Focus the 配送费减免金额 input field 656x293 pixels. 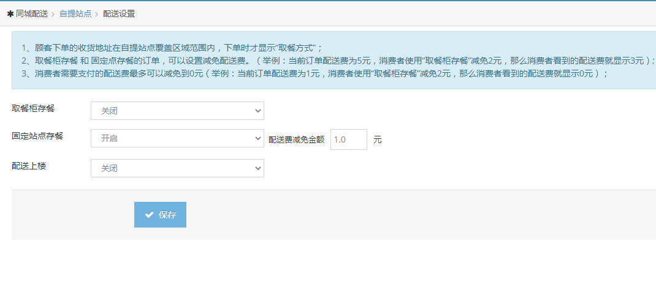[x=348, y=139]
